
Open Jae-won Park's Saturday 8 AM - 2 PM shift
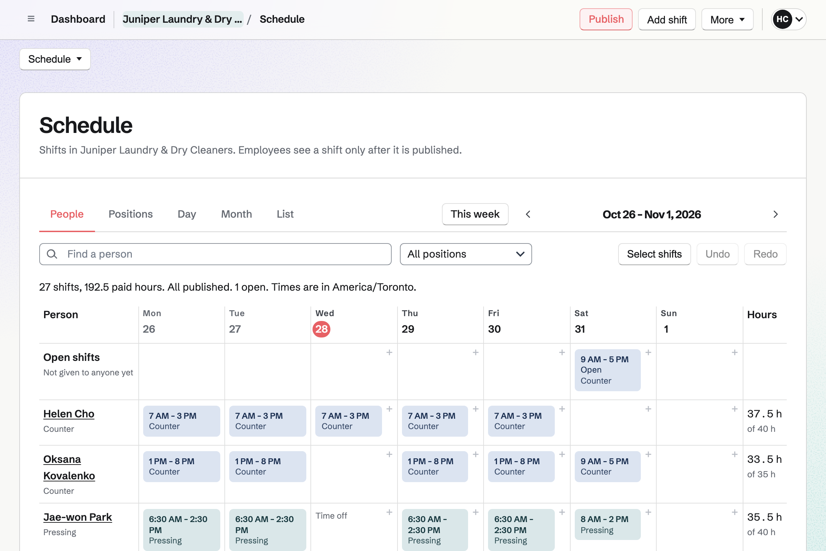click(607, 524)
